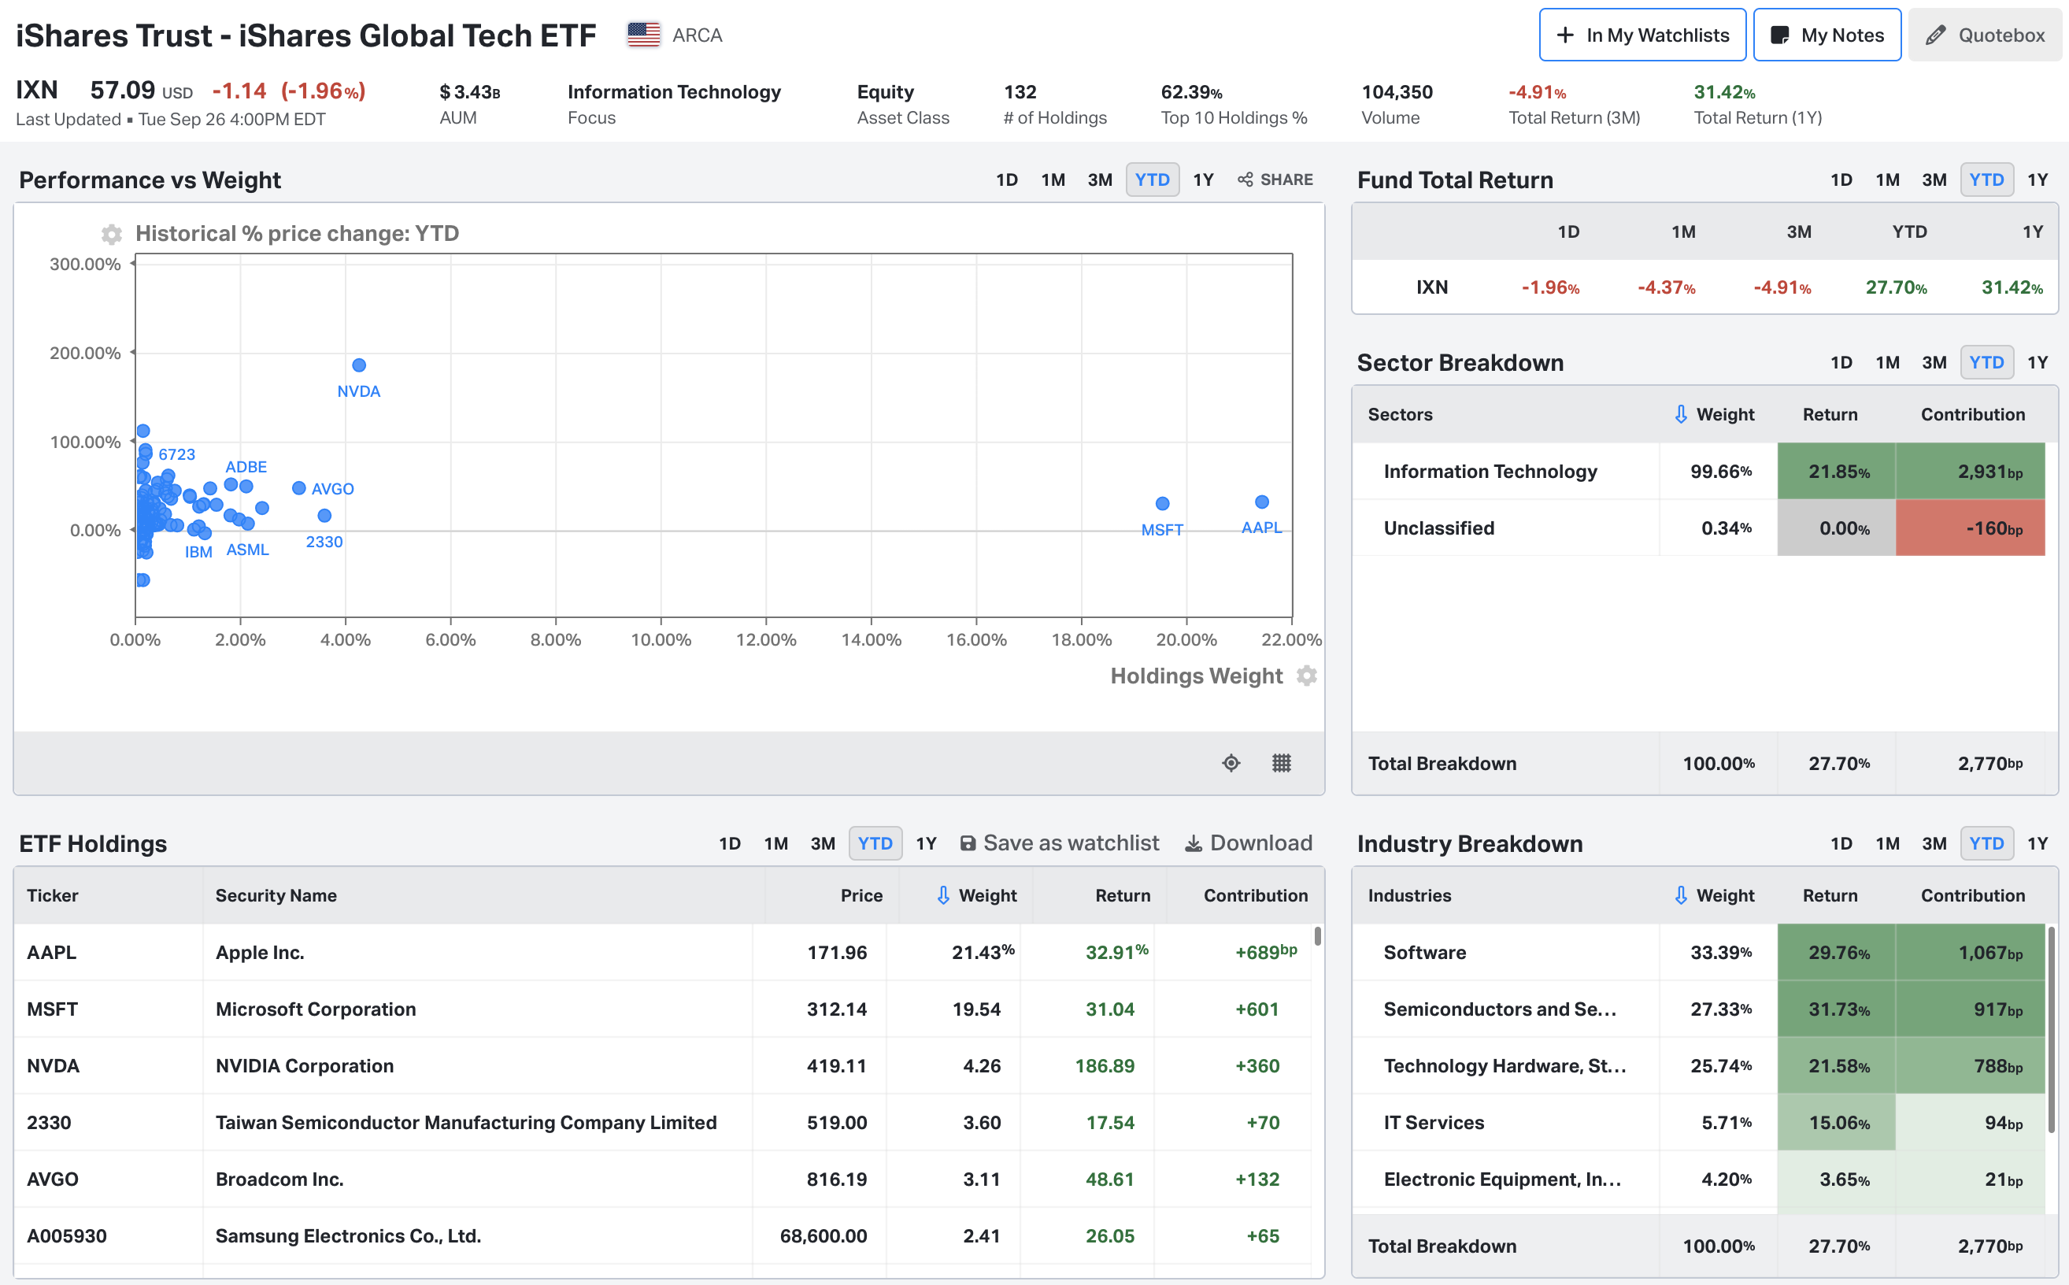Image resolution: width=2069 pixels, height=1285 pixels.
Task: Select YTD in Industry Breakdown
Action: click(x=1986, y=843)
